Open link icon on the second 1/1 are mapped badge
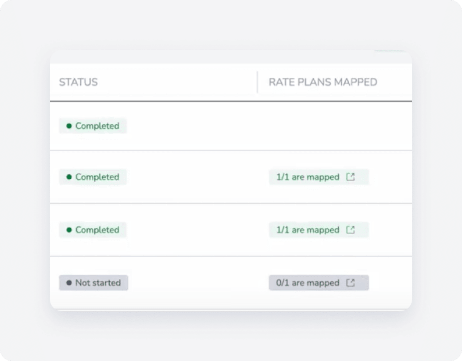 pos(350,230)
